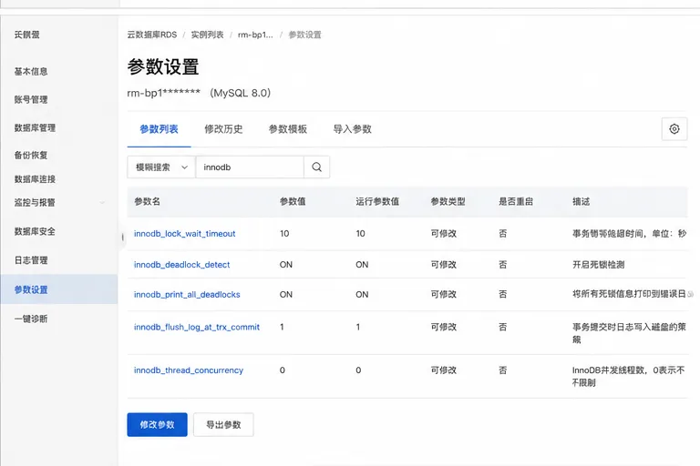Open 数据库连接 in the sidebar

[35, 179]
